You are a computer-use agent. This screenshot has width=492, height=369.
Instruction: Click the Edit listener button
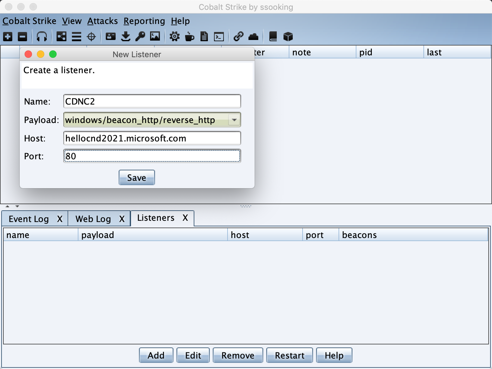(193, 355)
